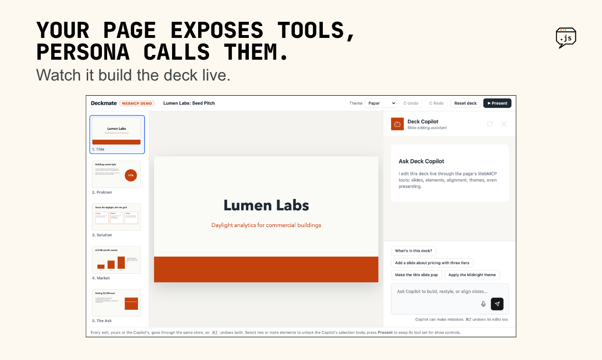This screenshot has width=602, height=360.
Task: Start the slideshow with Present button
Action: [x=497, y=103]
